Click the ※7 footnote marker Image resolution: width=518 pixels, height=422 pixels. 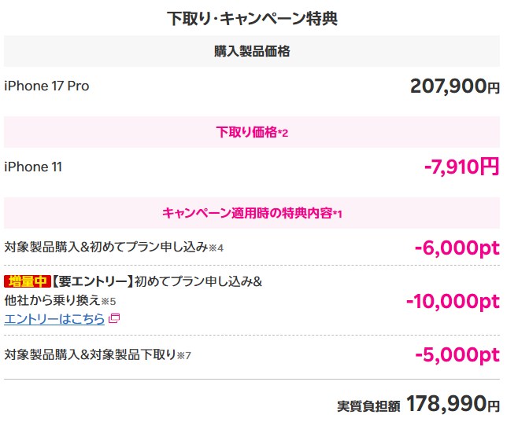[x=183, y=355]
